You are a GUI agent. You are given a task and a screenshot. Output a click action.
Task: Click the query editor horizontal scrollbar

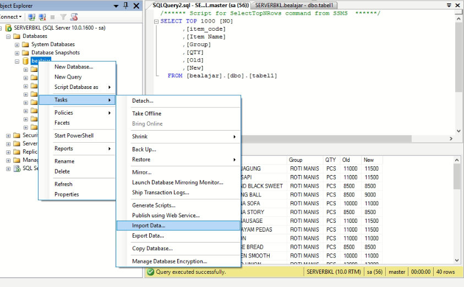click(x=325, y=138)
